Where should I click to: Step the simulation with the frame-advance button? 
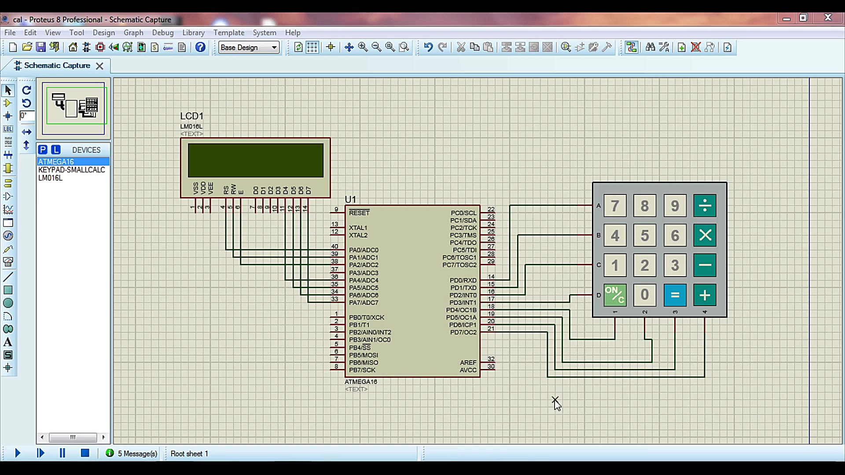40,453
